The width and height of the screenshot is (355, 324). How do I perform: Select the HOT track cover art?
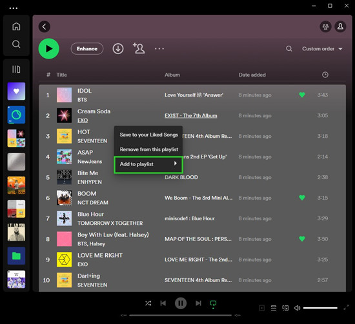point(64,136)
